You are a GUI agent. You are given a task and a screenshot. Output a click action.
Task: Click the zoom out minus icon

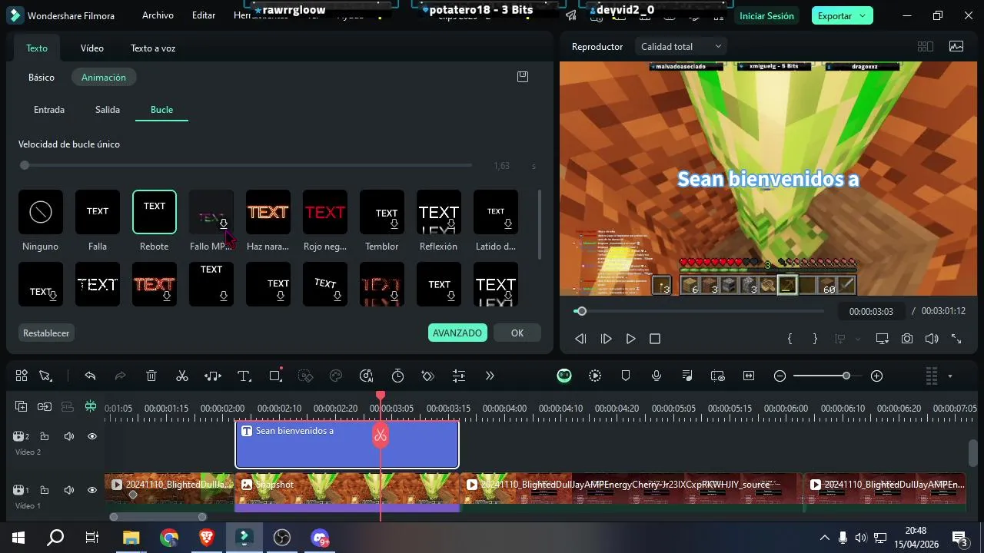click(780, 376)
